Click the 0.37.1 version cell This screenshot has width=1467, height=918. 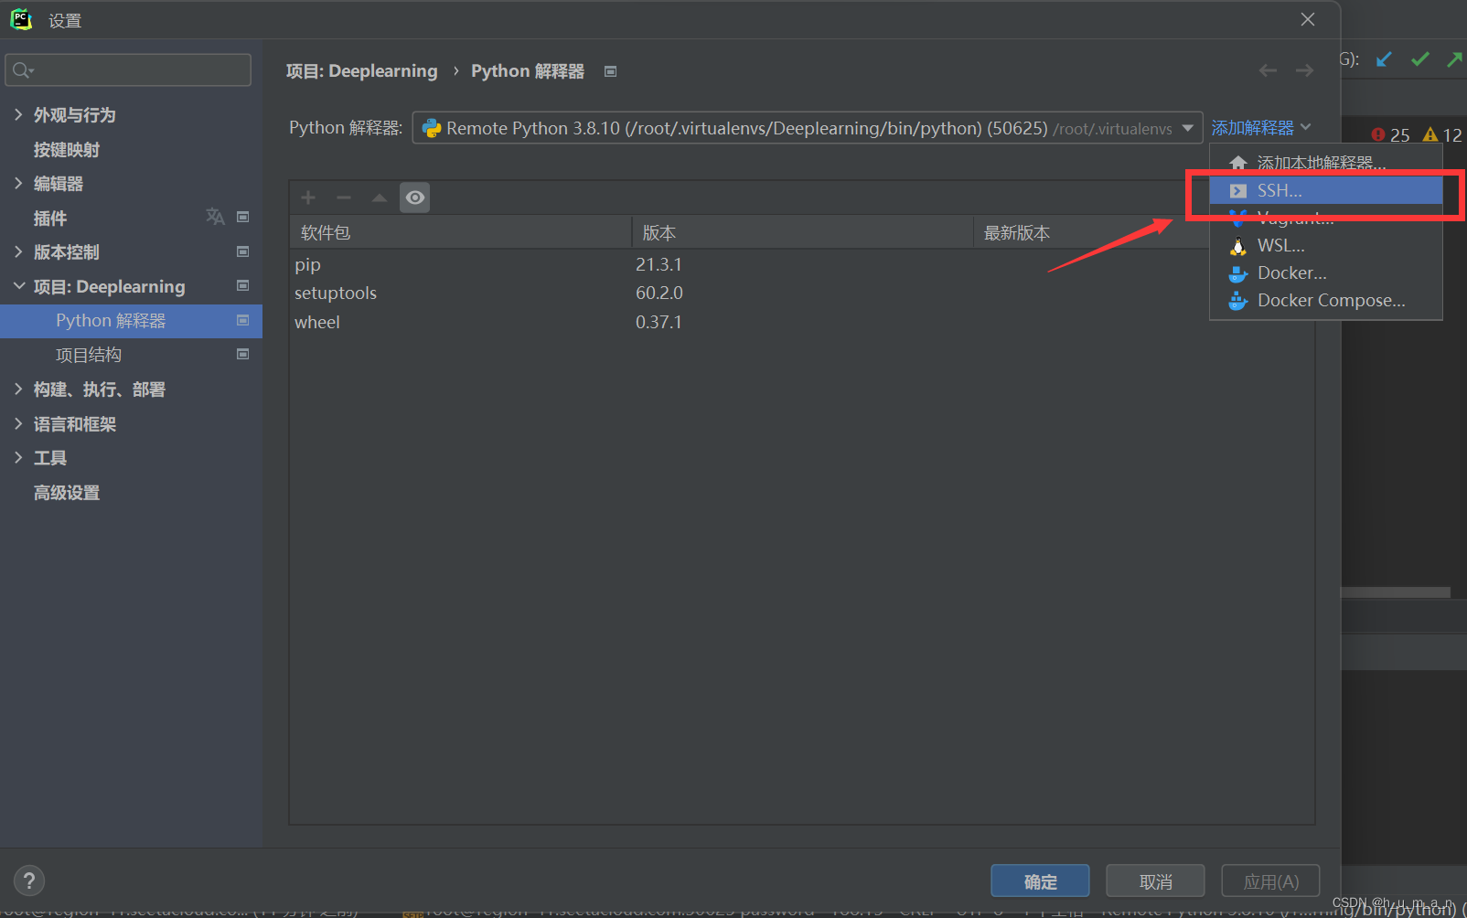click(x=659, y=322)
